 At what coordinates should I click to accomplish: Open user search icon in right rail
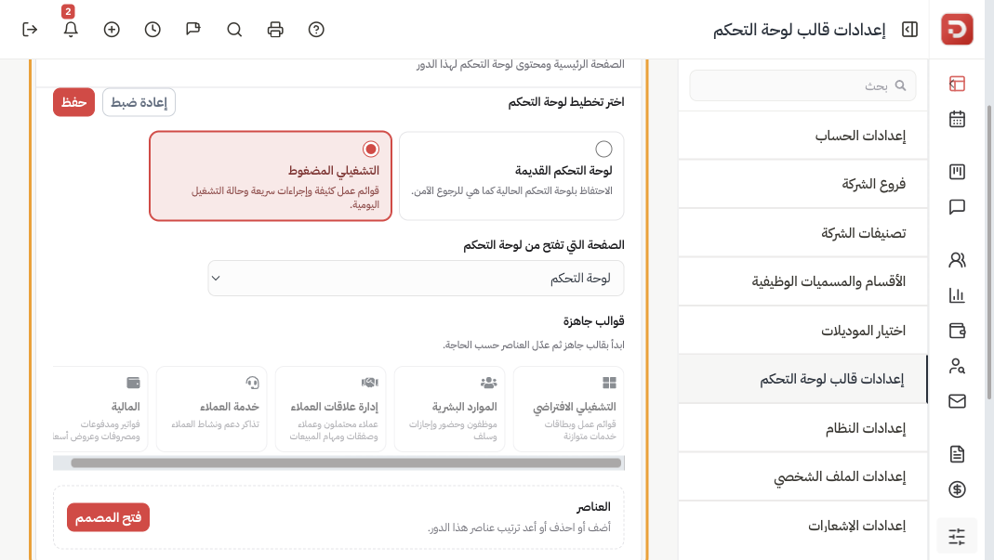[957, 366]
